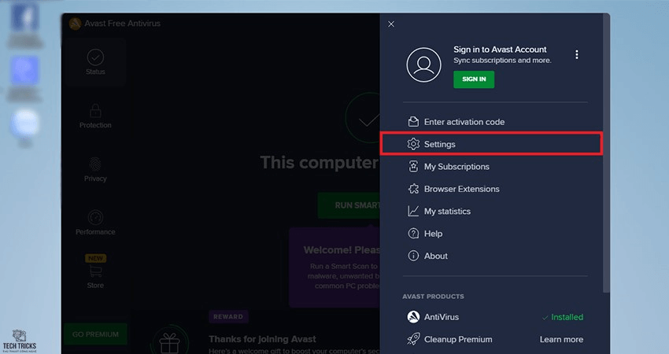Viewport: 669px width, 354px height.
Task: Click the Settings gear icon
Action: coord(413,144)
